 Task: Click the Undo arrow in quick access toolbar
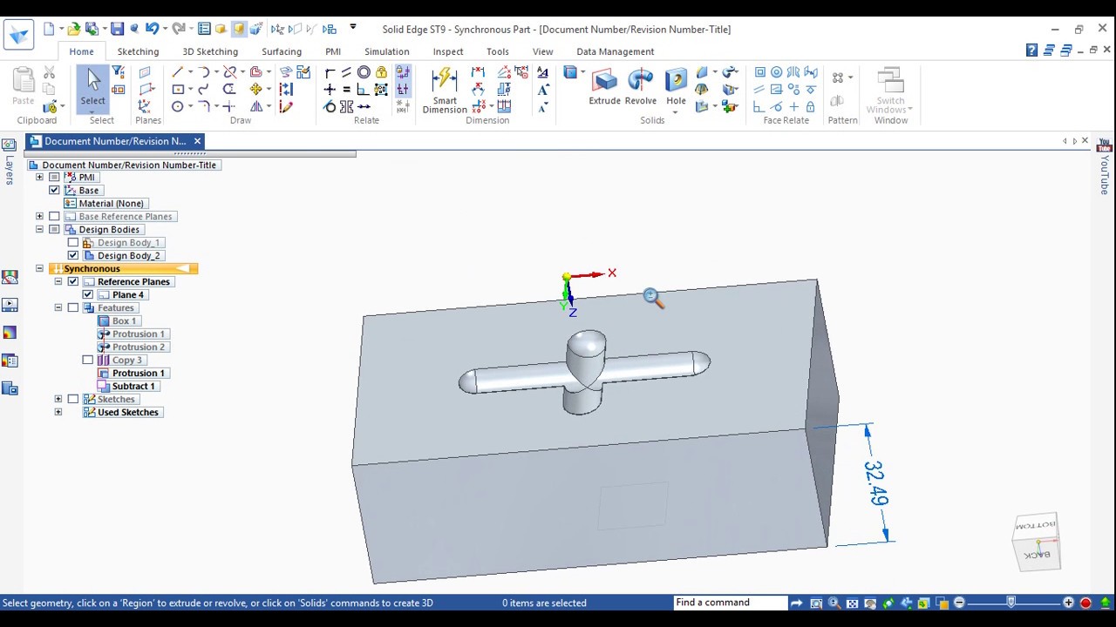(x=151, y=29)
